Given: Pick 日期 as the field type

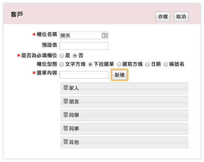Looking at the screenshot, I should pyautogui.click(x=148, y=64).
